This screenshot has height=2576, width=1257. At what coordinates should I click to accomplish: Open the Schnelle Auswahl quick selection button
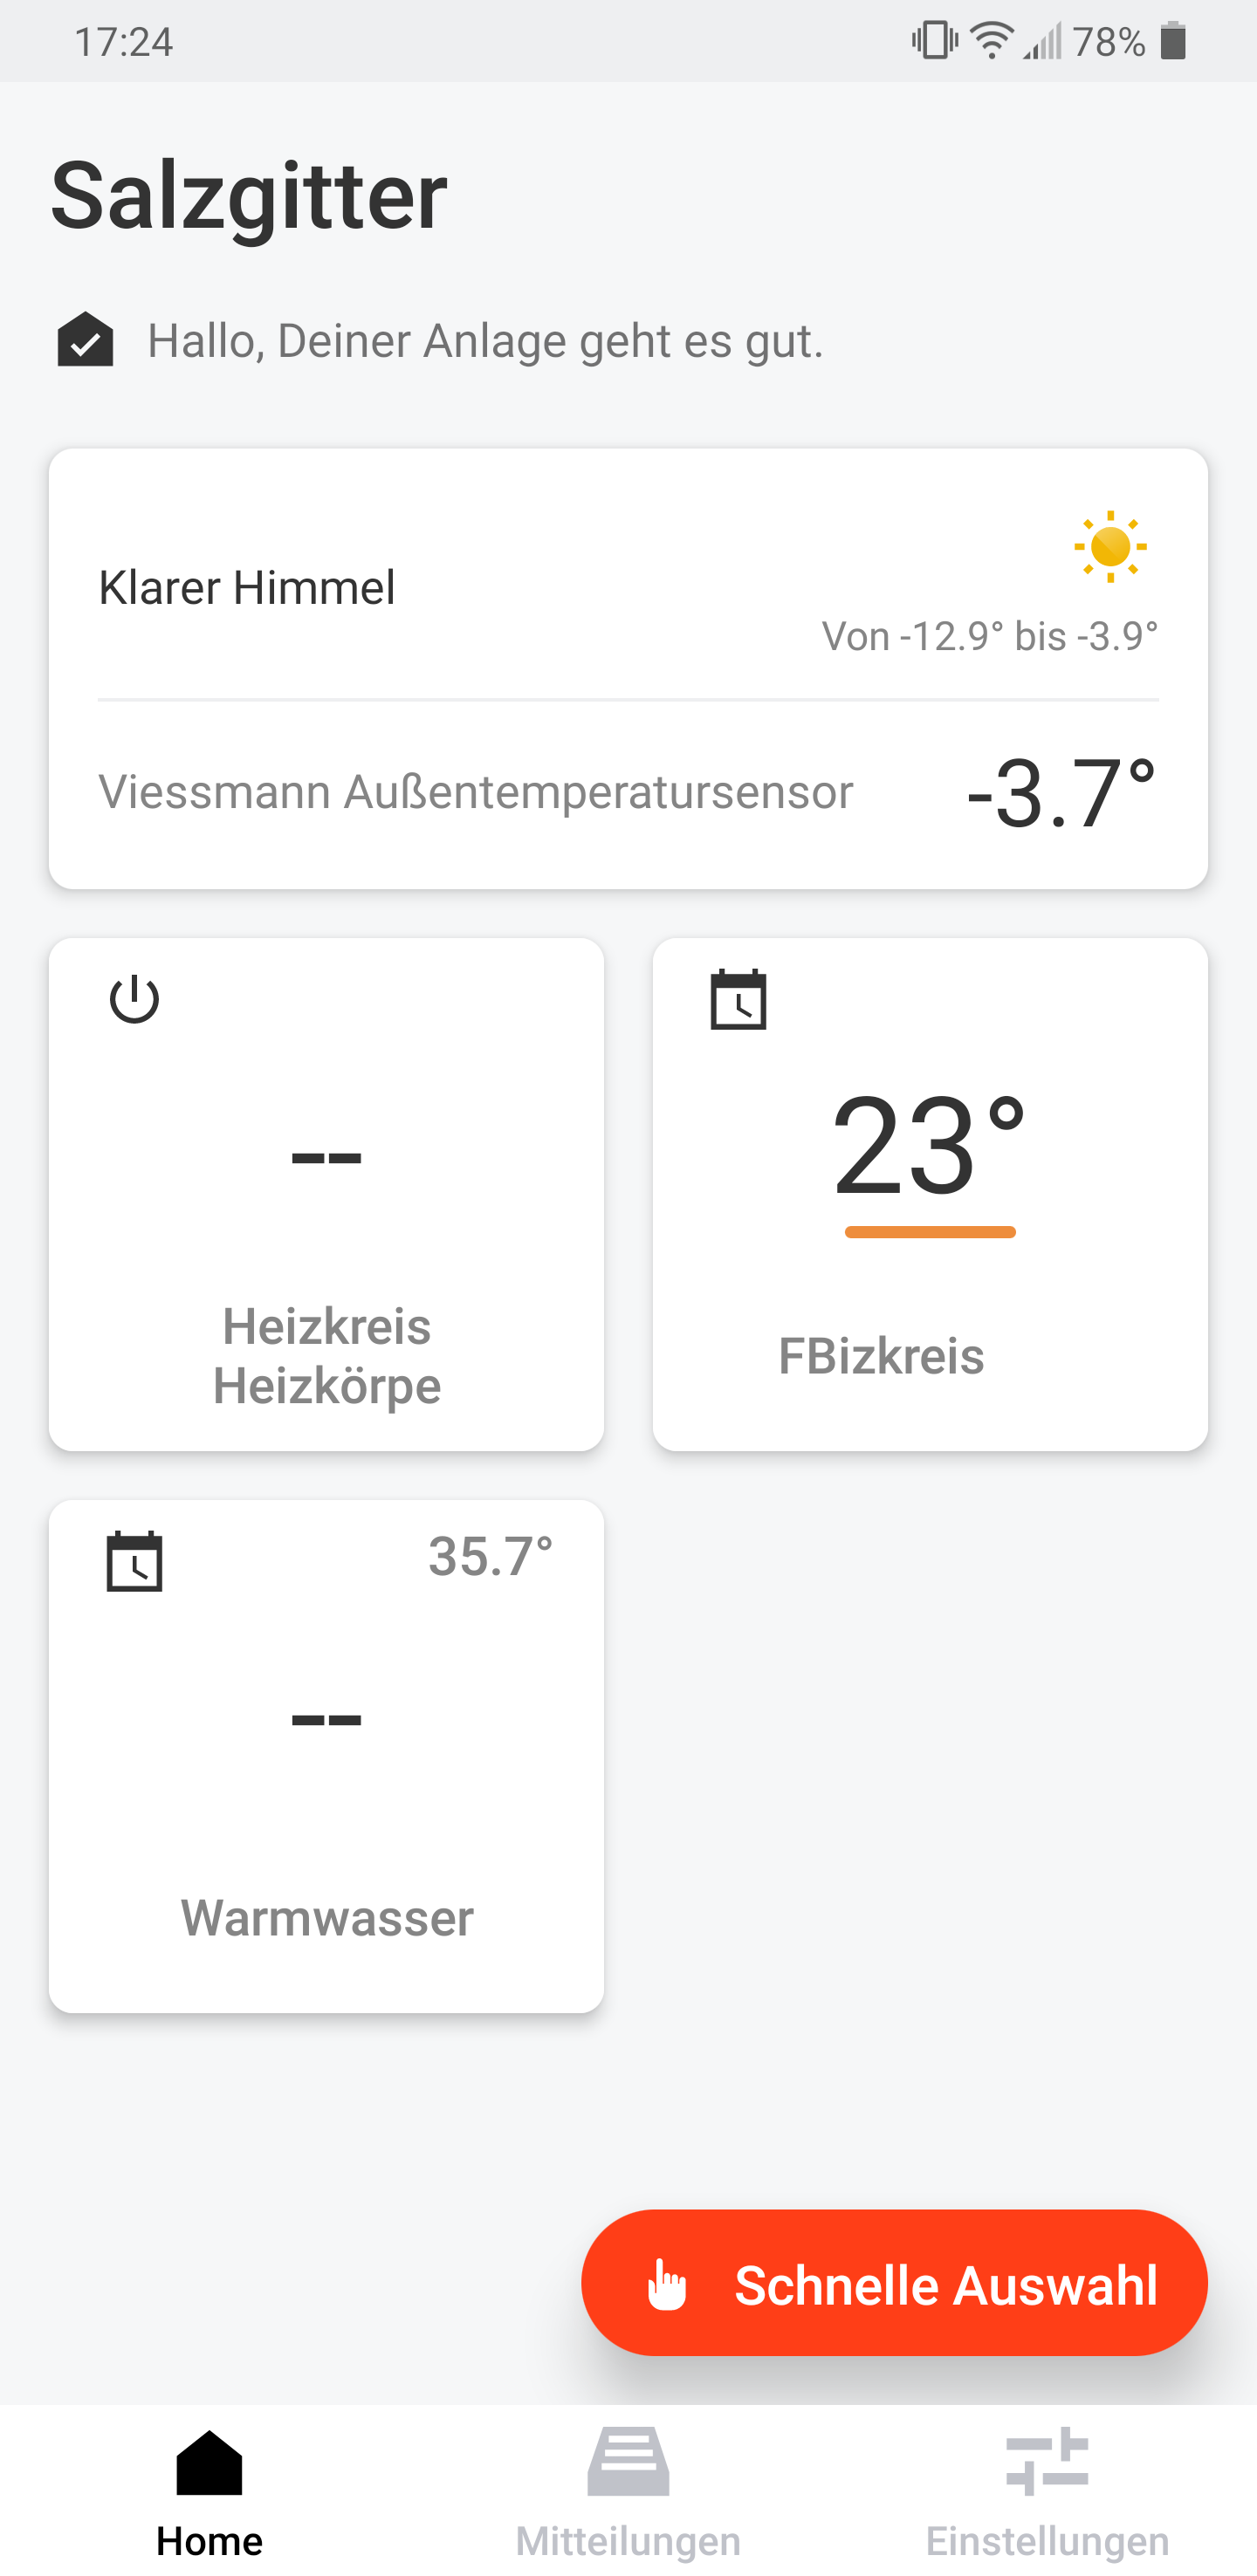pyautogui.click(x=894, y=2283)
